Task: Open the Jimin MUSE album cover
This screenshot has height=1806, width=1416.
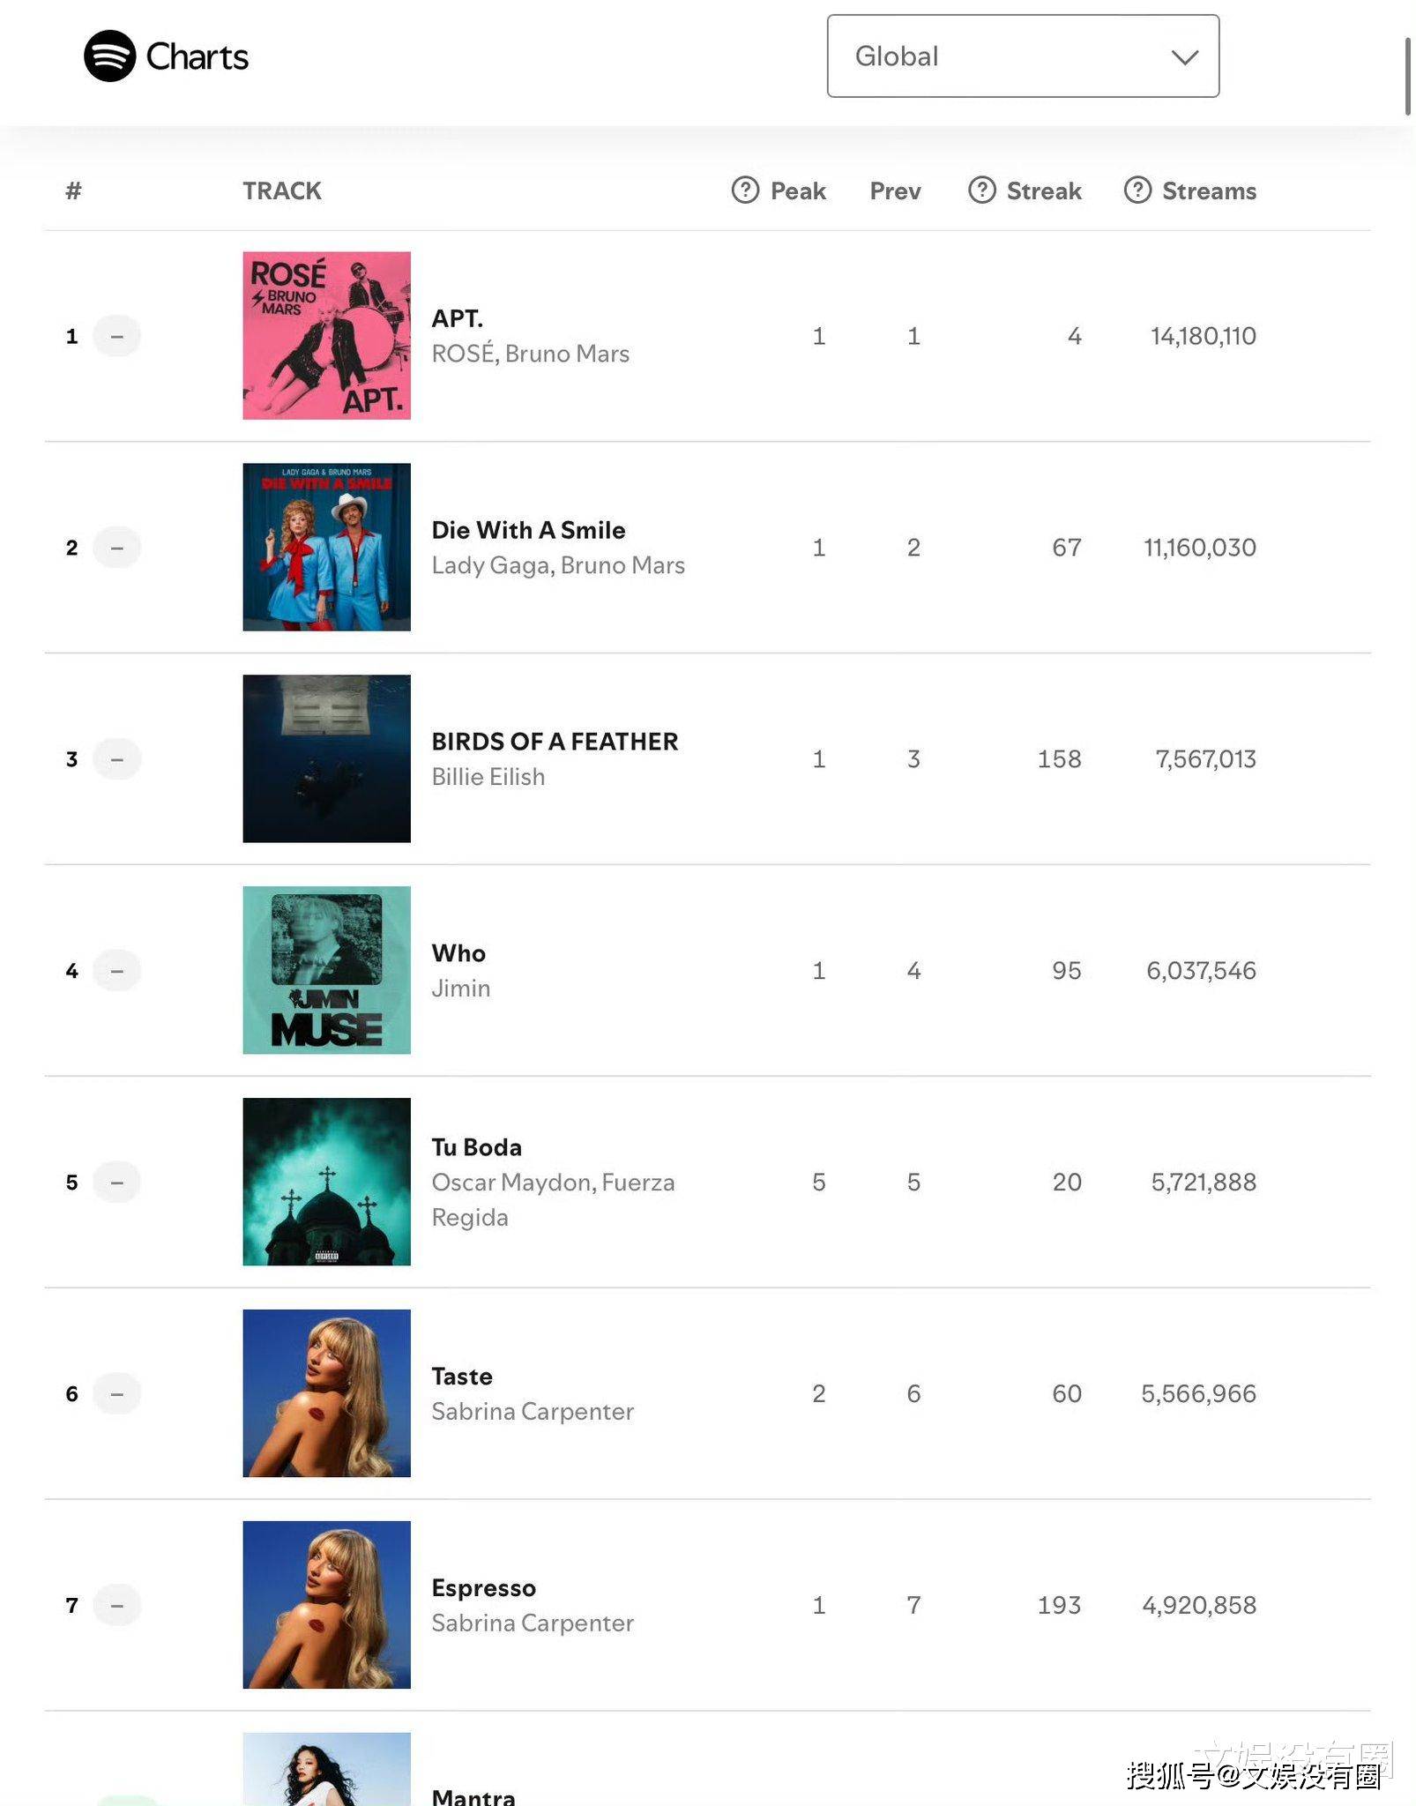Action: tap(326, 970)
